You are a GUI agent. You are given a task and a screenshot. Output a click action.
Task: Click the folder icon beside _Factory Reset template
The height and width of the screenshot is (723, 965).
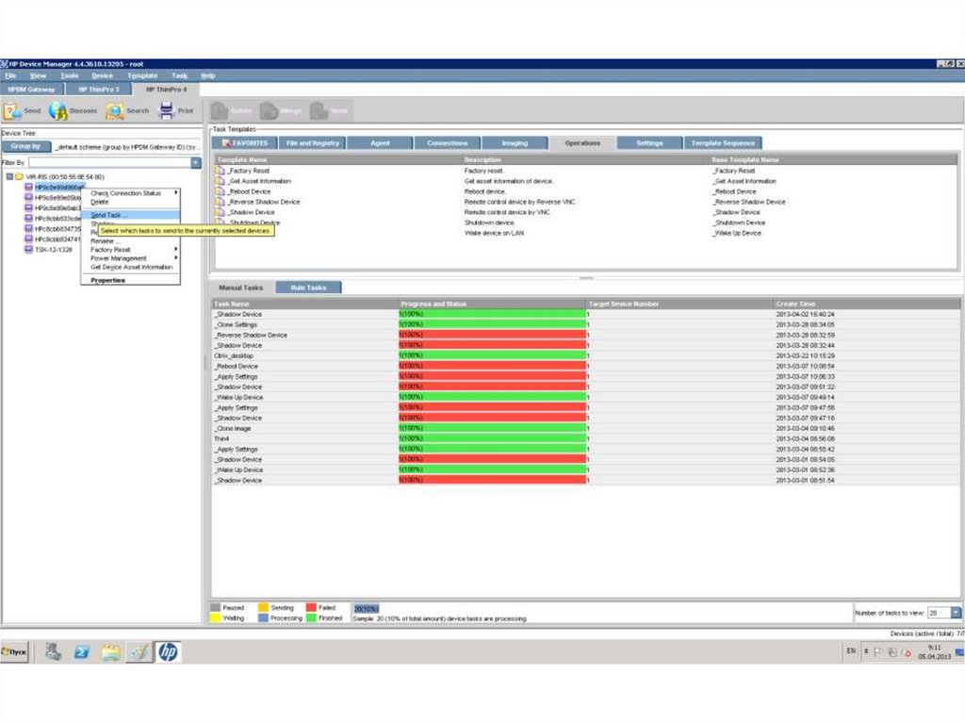221,171
